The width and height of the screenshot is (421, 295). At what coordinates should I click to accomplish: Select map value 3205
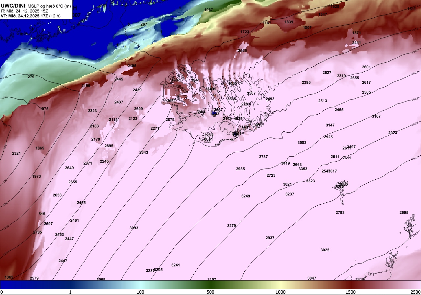coord(158,270)
